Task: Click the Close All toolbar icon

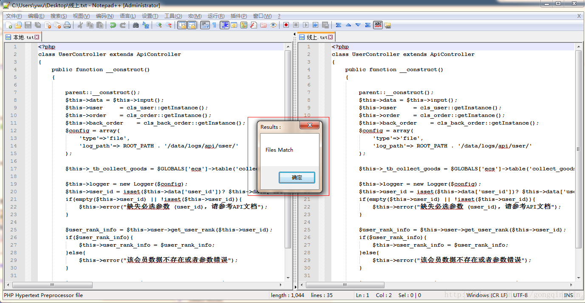Action: (57, 25)
